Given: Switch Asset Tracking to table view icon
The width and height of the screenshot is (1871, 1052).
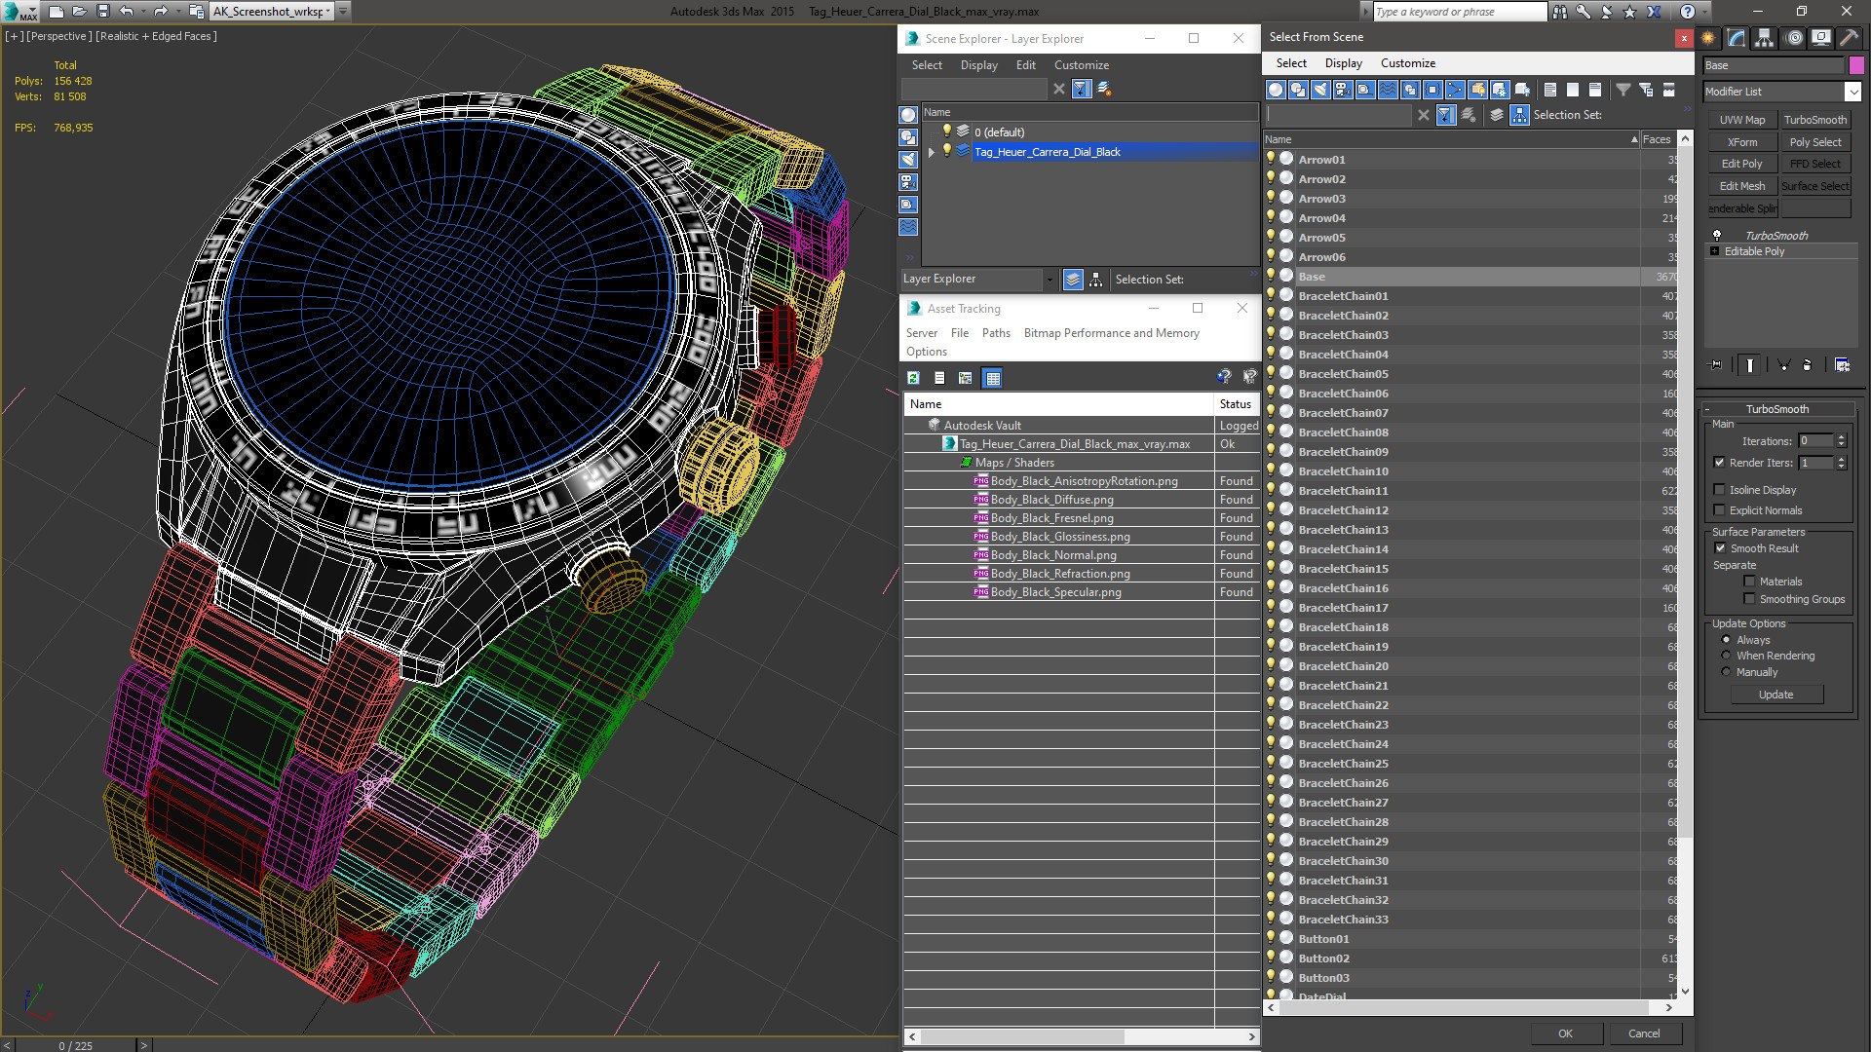Looking at the screenshot, I should (992, 378).
